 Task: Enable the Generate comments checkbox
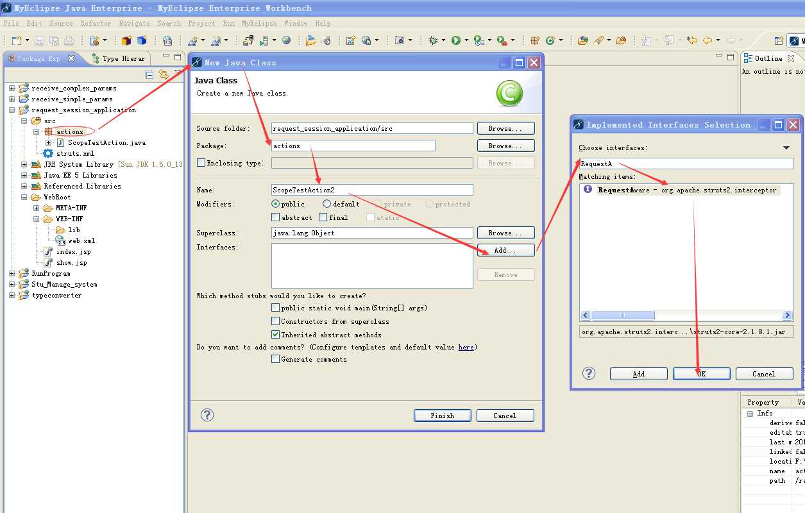tap(276, 359)
